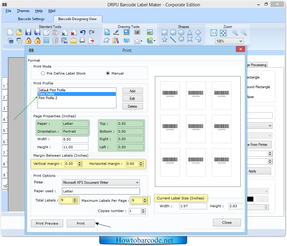Click Edit for the print profile

[132, 98]
